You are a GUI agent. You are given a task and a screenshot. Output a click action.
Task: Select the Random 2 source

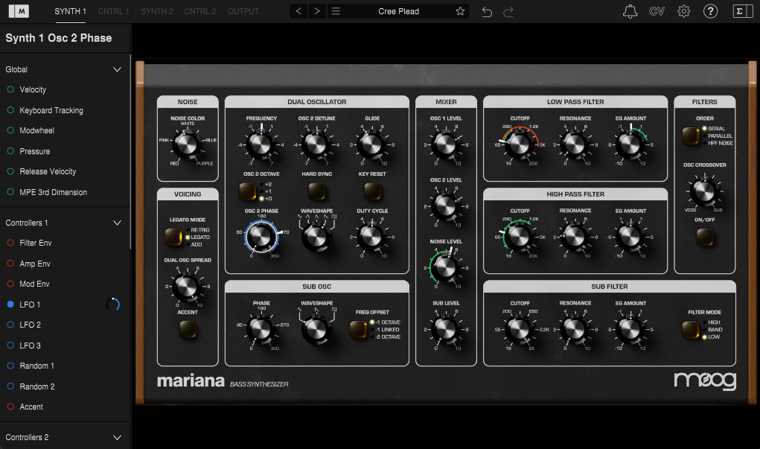point(36,386)
